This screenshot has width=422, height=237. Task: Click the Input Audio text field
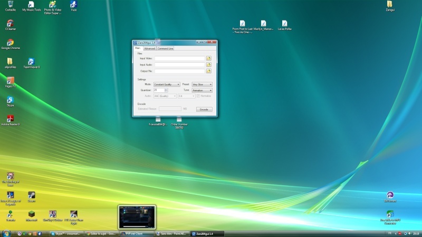pyautogui.click(x=179, y=65)
